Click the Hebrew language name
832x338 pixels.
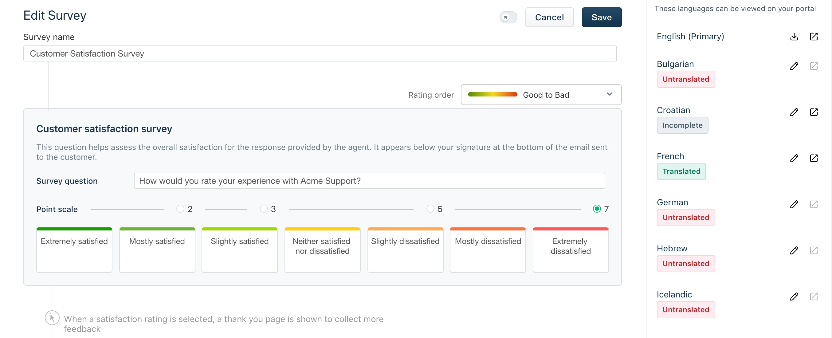[672, 249]
